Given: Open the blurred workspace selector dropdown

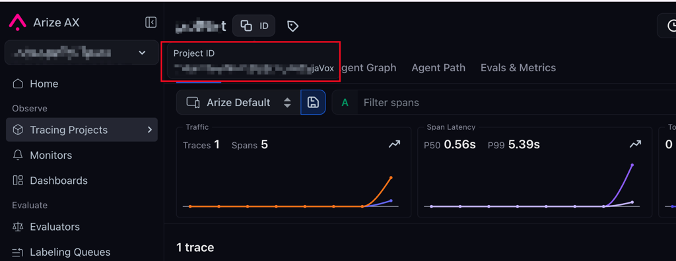Looking at the screenshot, I should point(81,53).
